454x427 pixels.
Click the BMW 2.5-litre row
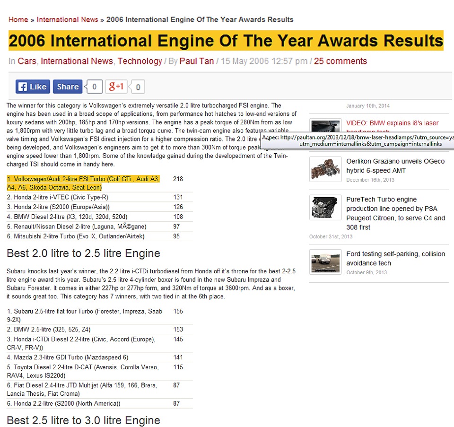coord(100,330)
